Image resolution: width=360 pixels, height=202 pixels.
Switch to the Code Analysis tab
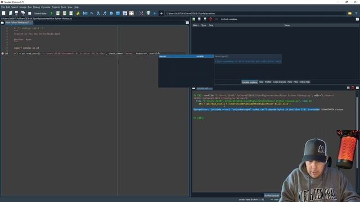(280, 82)
